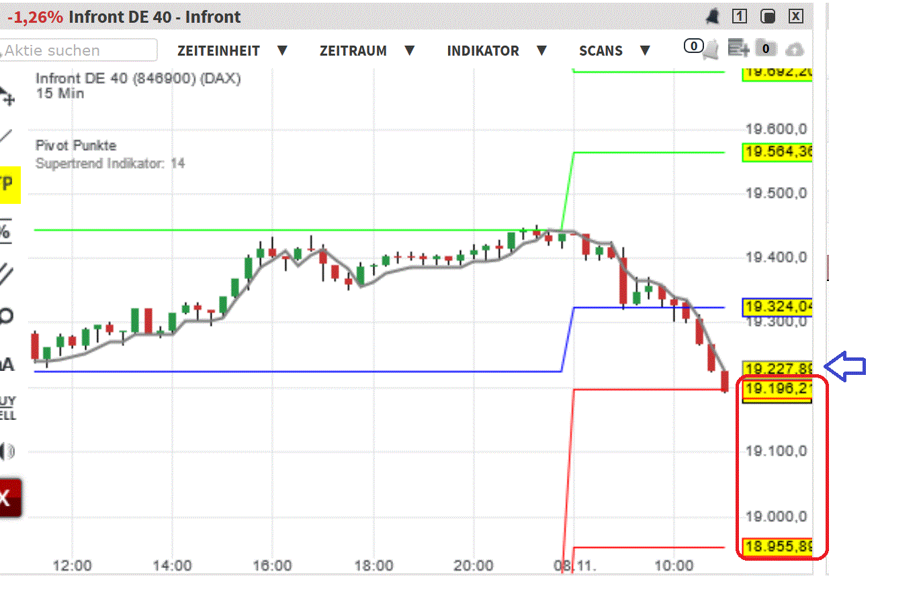Select the text annotation 'A' tool
The image size is (923, 611).
coord(7,365)
